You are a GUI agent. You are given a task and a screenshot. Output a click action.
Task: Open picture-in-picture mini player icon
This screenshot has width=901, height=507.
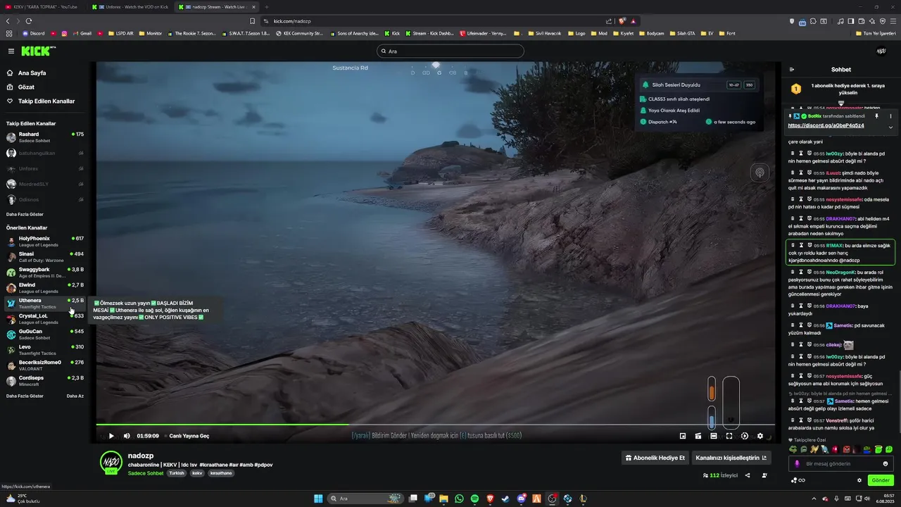683,436
